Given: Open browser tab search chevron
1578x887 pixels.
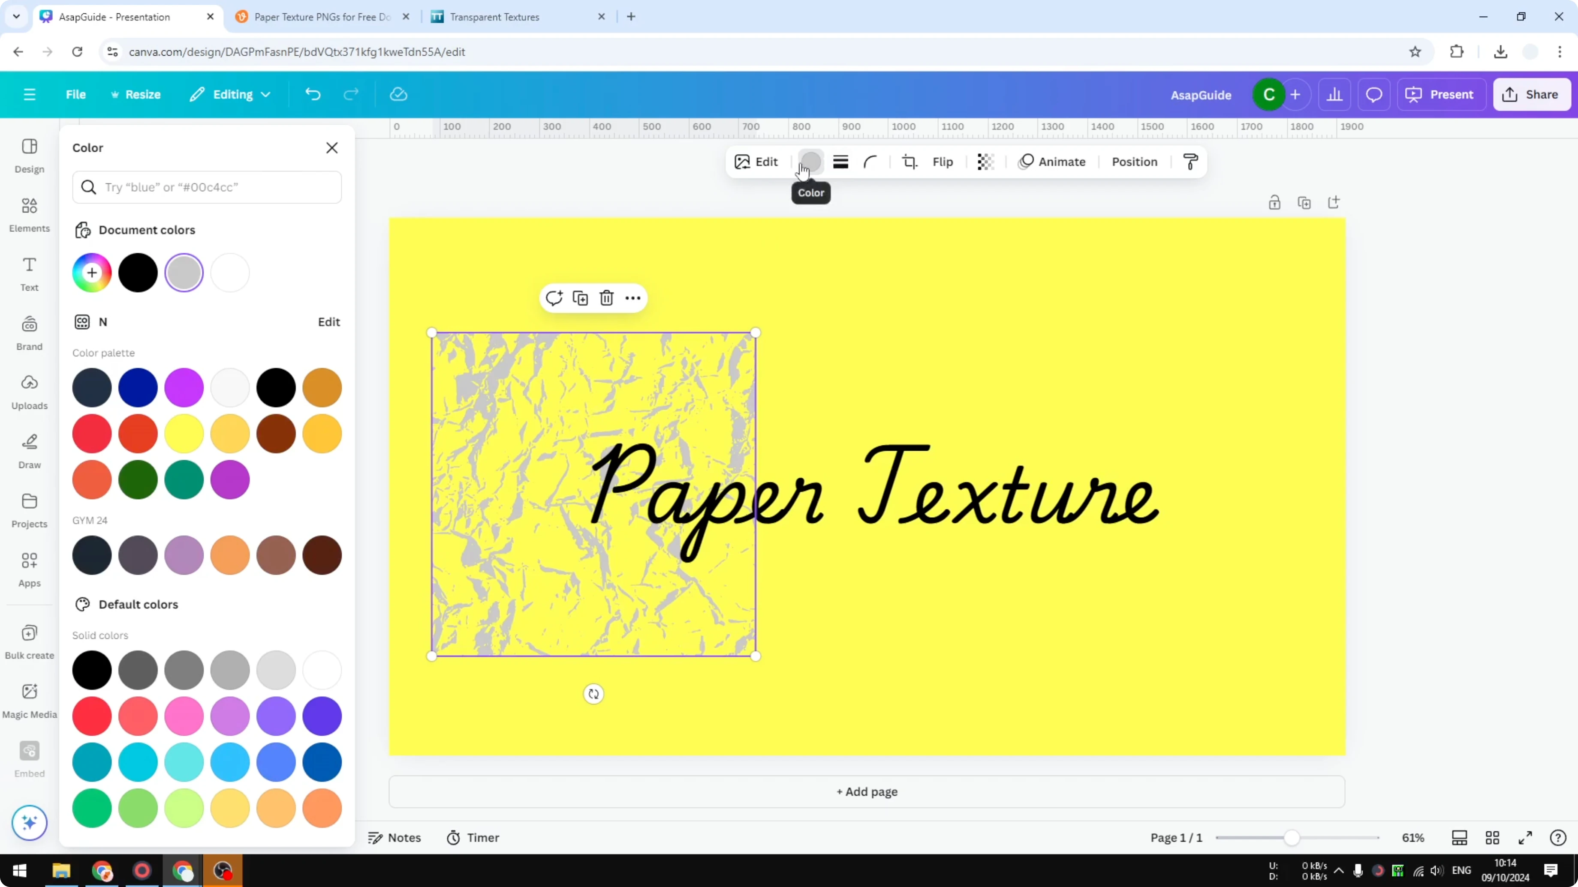Looking at the screenshot, I should [16, 17].
